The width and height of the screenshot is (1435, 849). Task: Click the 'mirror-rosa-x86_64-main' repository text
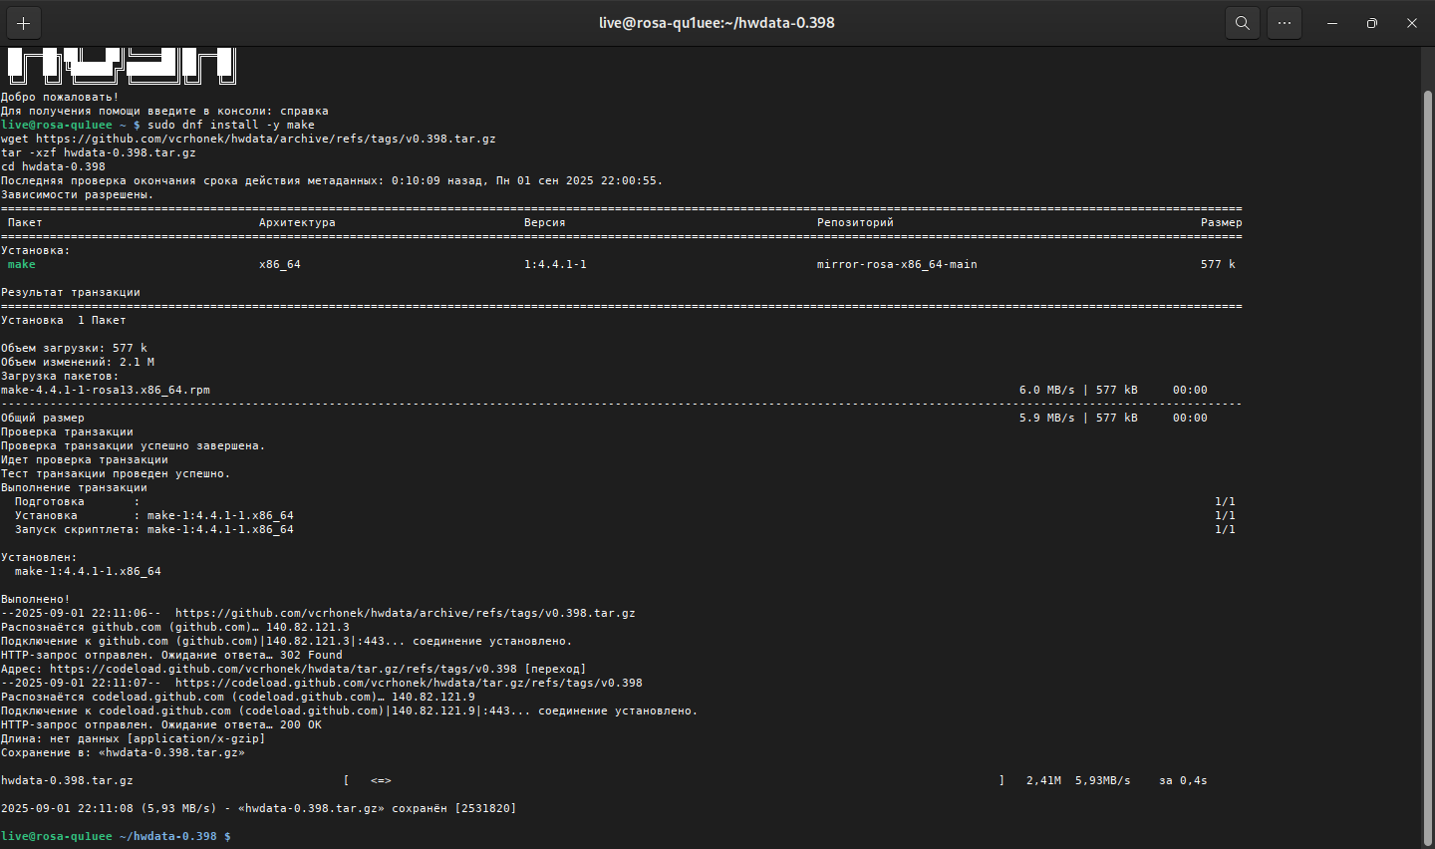(897, 264)
